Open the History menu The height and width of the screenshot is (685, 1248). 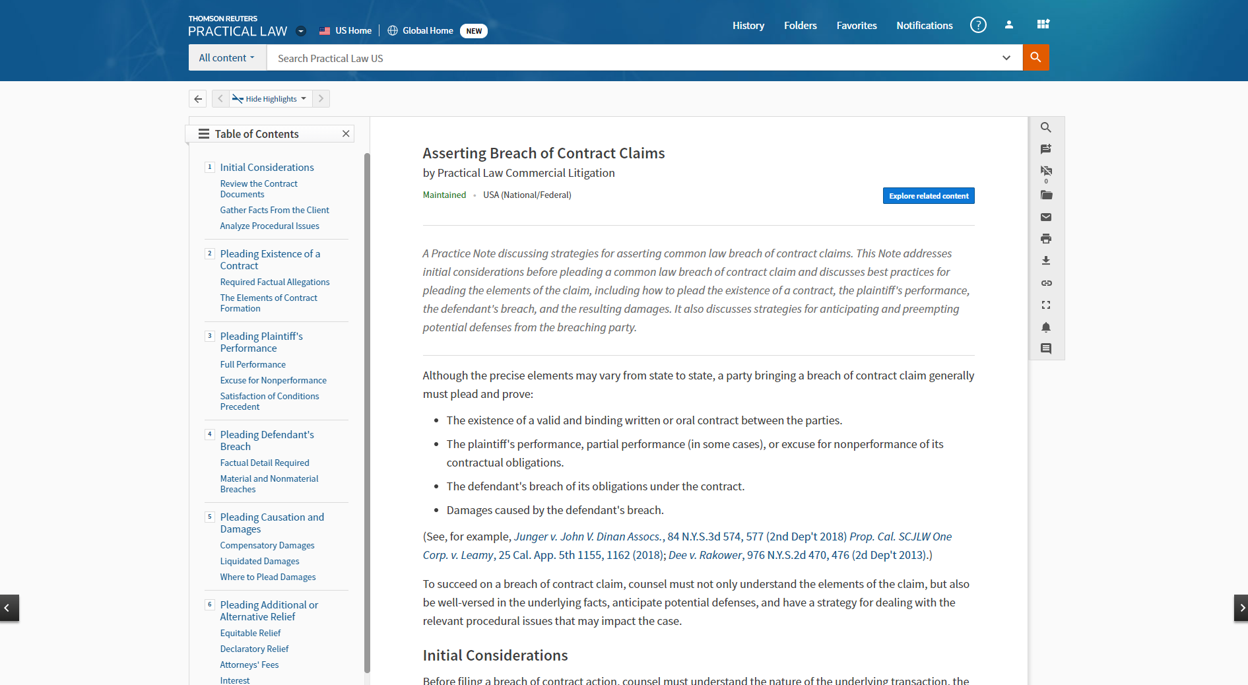(x=748, y=26)
